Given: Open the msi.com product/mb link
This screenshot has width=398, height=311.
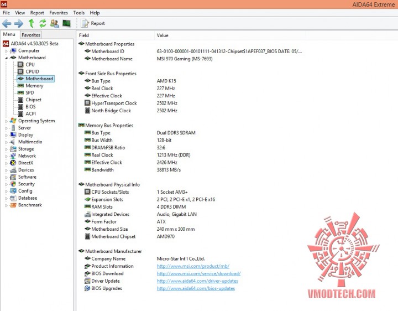Looking at the screenshot, I should coord(193,266).
